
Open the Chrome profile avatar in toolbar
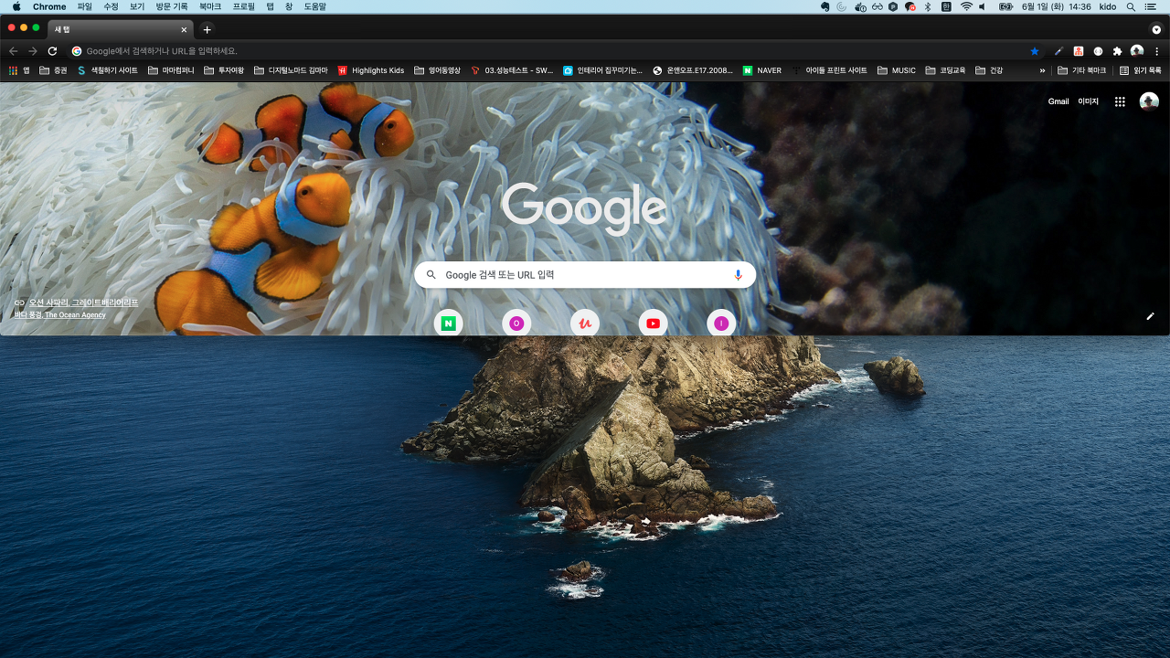(1137, 51)
